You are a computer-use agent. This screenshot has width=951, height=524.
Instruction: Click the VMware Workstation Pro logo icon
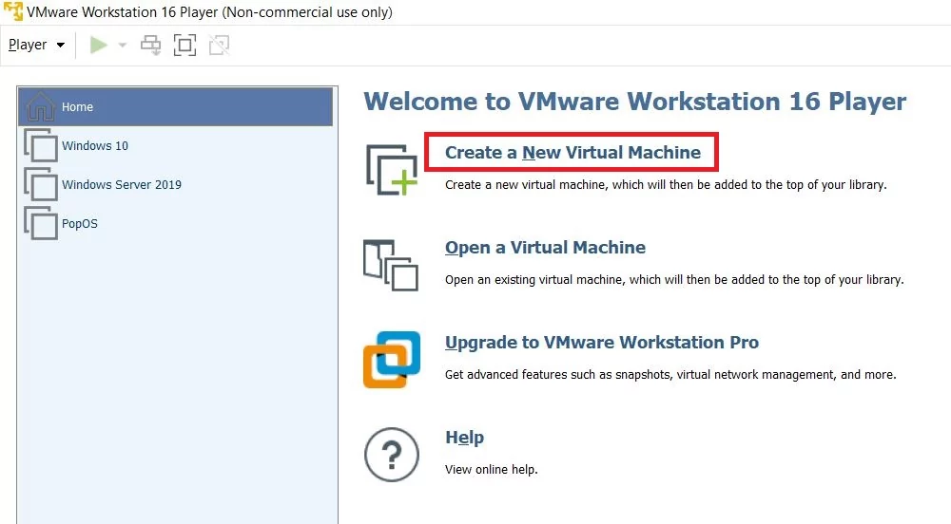392,360
